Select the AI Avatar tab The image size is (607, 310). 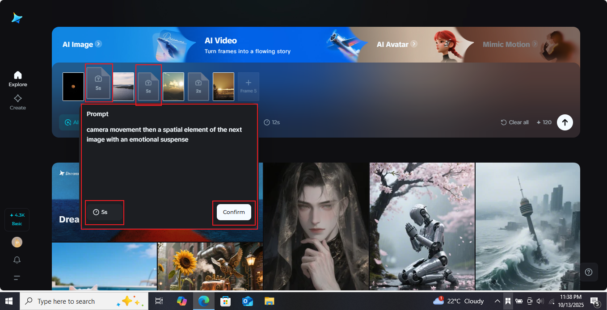(397, 44)
